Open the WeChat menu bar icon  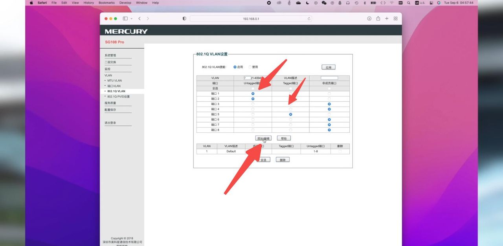coord(324,3)
